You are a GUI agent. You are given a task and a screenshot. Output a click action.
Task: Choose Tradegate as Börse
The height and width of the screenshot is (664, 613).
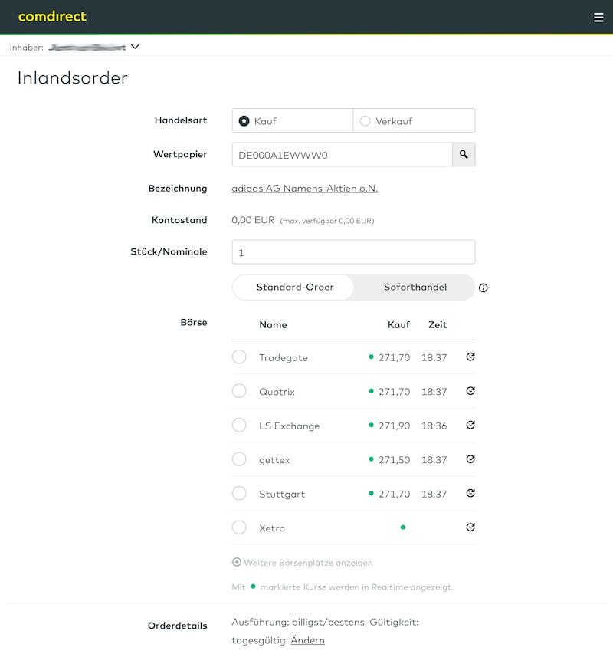click(x=239, y=357)
